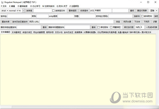Click 查询 beside the recipient-address search field

tap(44, 27)
